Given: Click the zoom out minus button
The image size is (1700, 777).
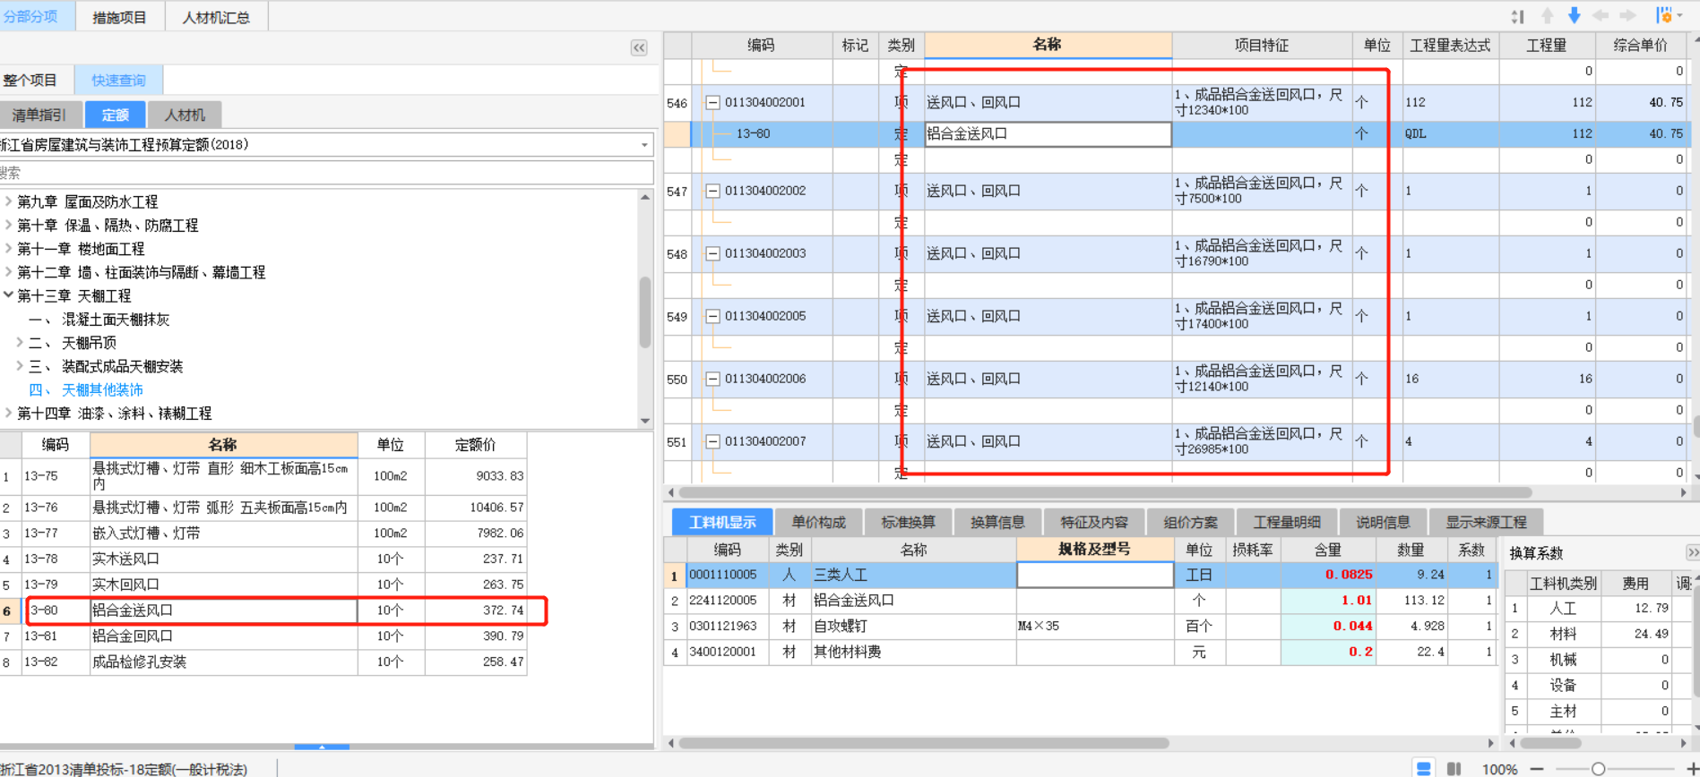Looking at the screenshot, I should coord(1537,769).
